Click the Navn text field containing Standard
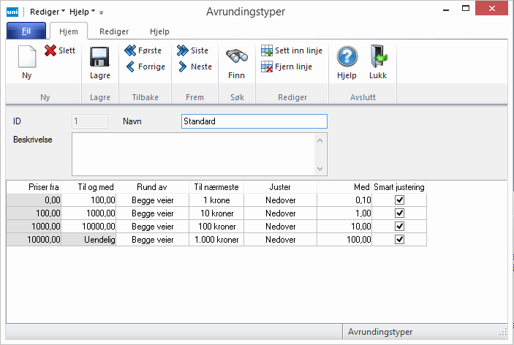 254,121
